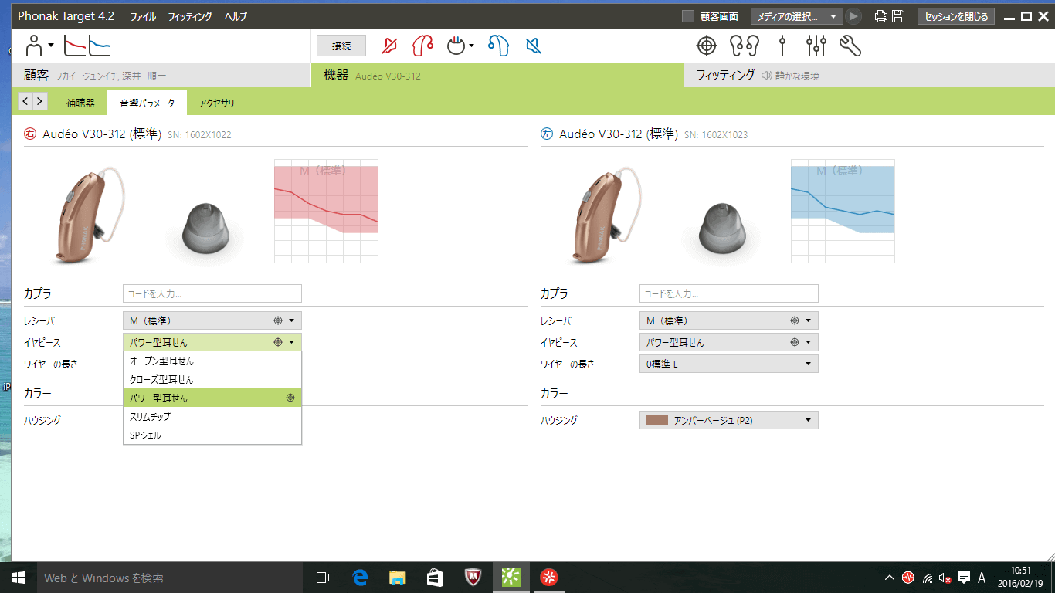Open the red right-ear audiogram icon
Viewport: 1055px width, 593px height.
75,46
